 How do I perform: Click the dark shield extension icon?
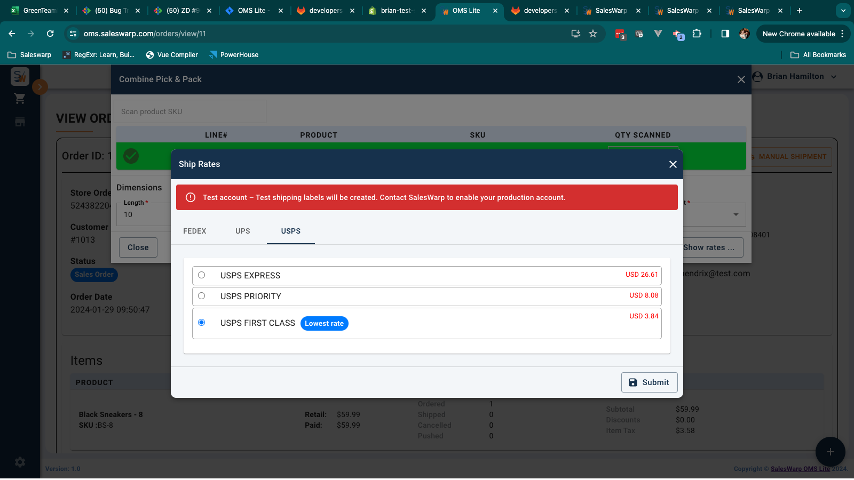point(639,34)
